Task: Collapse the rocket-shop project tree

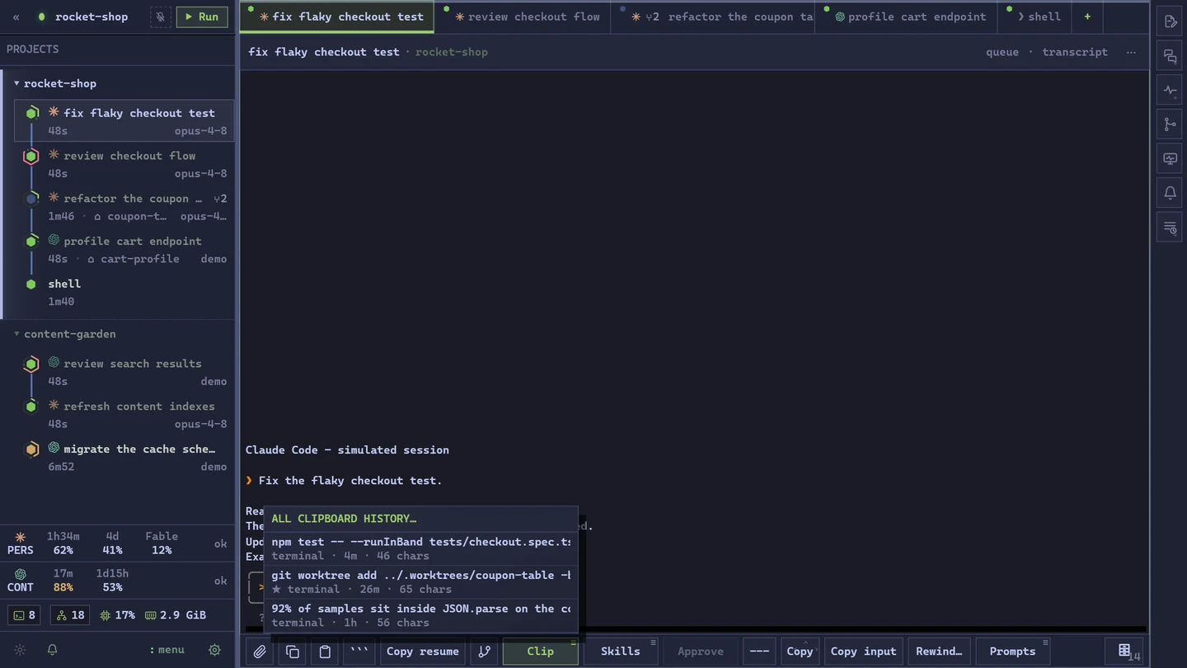Action: point(16,83)
